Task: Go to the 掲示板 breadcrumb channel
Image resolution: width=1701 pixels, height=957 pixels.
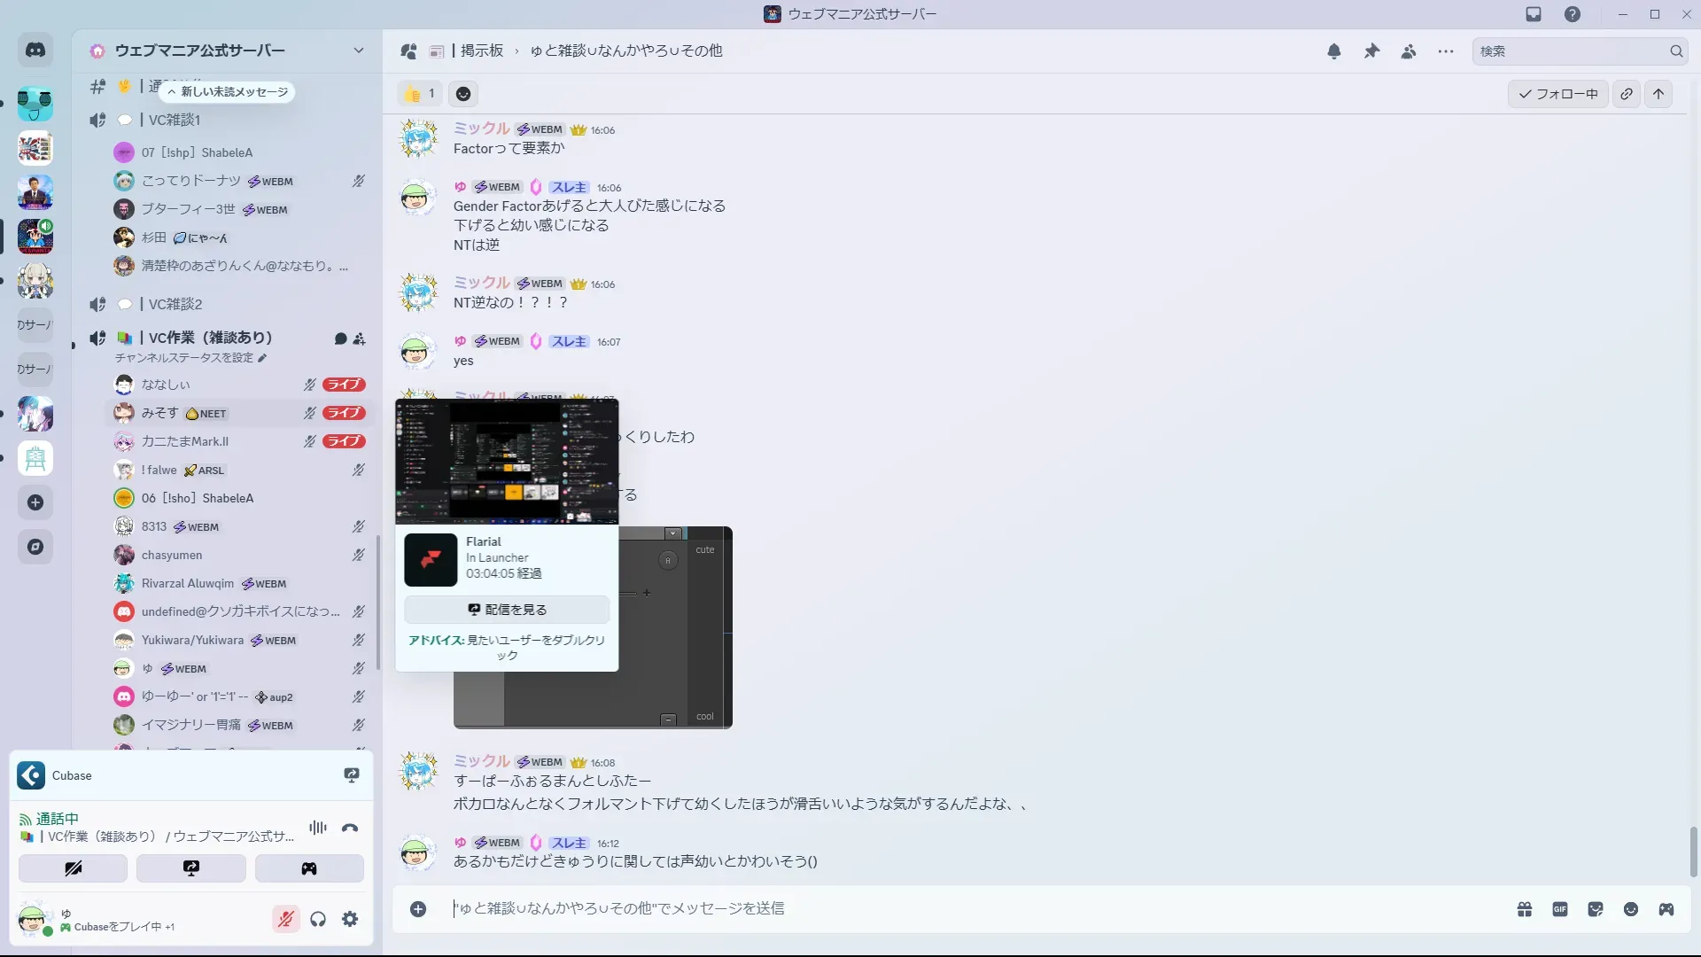Action: pyautogui.click(x=481, y=51)
